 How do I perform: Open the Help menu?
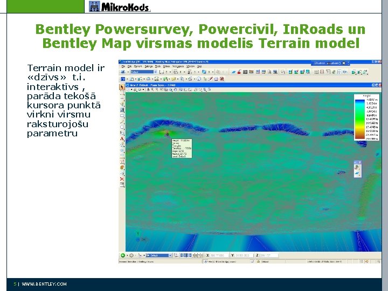click(199, 66)
